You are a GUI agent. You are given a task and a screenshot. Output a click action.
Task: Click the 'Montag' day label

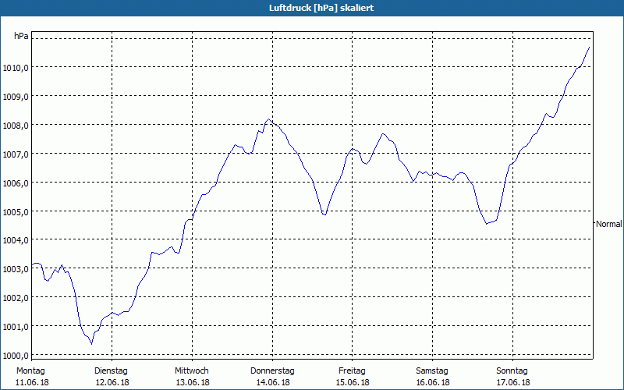pos(30,371)
